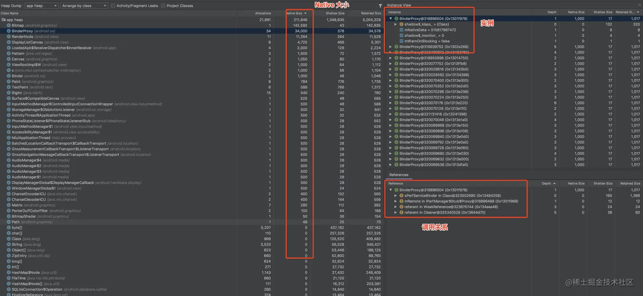Select the AudioManager$4 class row
This screenshot has height=296, width=643.
pos(191,160)
